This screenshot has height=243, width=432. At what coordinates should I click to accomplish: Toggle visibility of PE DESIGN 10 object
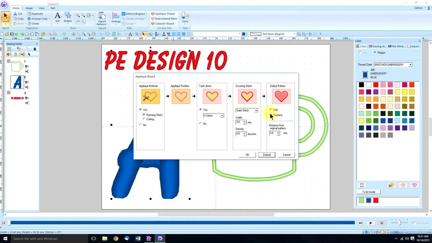click(x=27, y=98)
